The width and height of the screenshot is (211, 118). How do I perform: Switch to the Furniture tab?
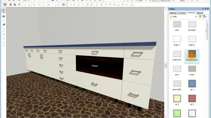point(182,13)
